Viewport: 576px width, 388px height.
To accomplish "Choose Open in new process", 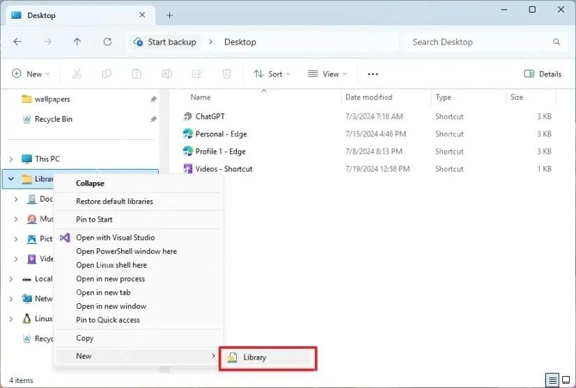I will coord(139,279).
